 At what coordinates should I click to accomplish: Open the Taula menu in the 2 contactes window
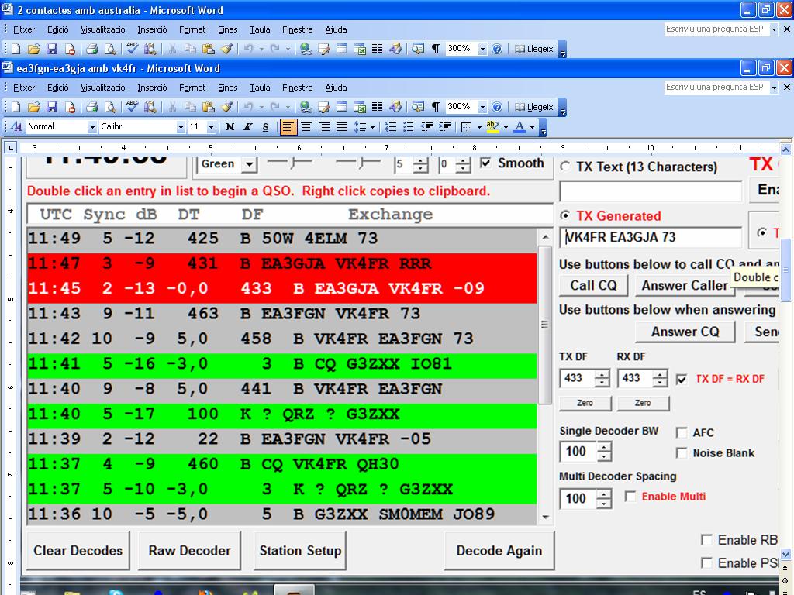(260, 29)
